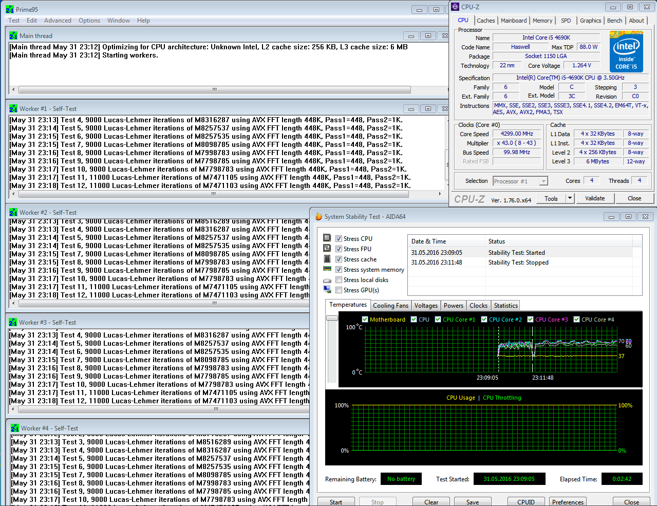Click the temperature graph scale slider handle
Screen dimensions: 657x506
coord(332,317)
